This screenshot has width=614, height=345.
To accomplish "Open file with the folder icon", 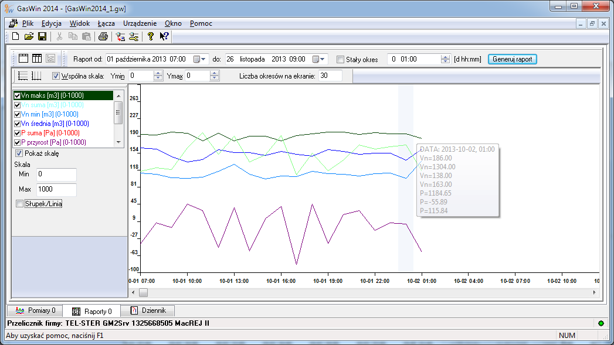I will coord(29,36).
